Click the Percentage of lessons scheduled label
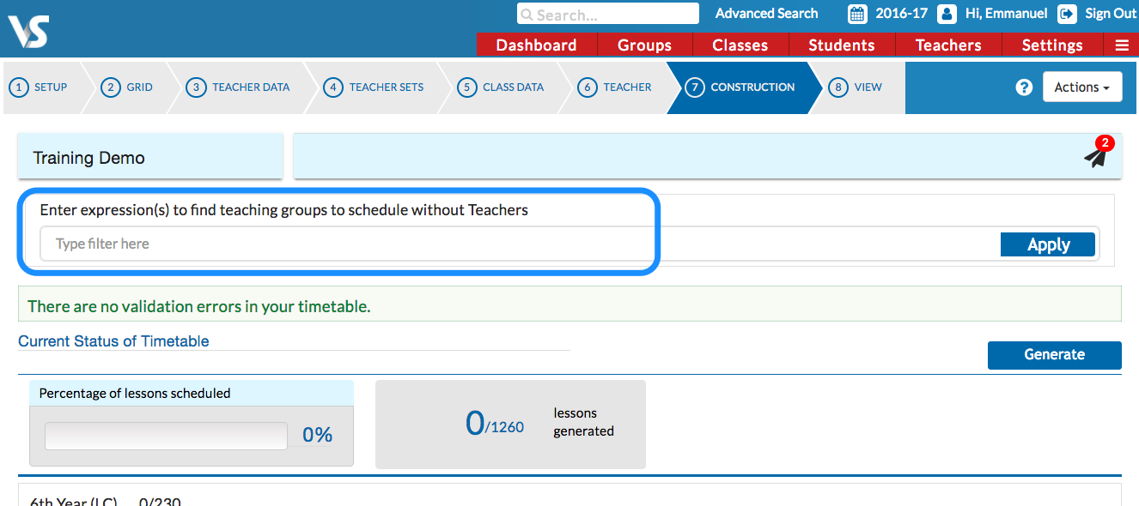This screenshot has height=506, width=1139. (135, 394)
